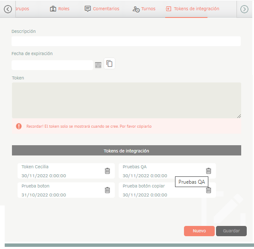Open the Grupos tab
This screenshot has height=249, width=254.
click(x=22, y=9)
